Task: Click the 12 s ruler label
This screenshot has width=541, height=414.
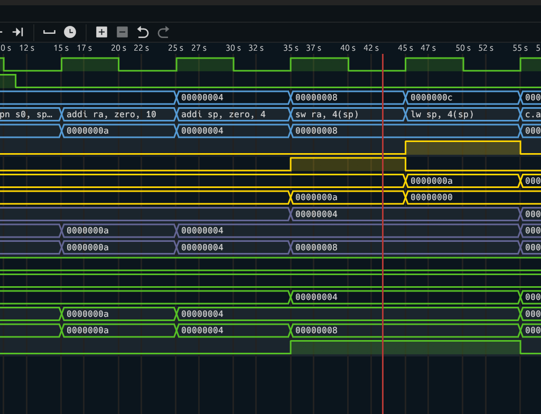Action: point(27,48)
